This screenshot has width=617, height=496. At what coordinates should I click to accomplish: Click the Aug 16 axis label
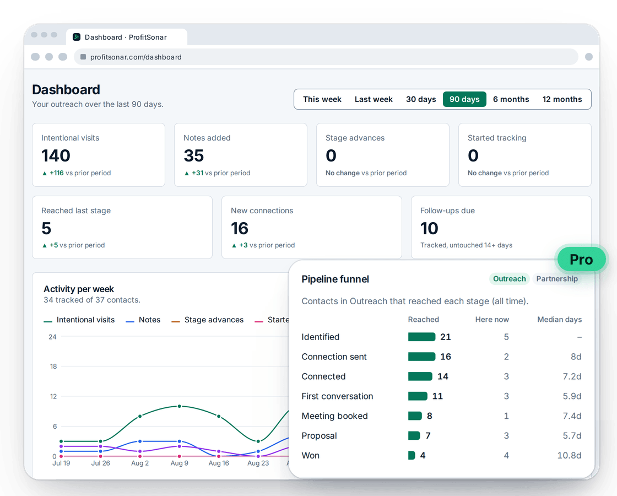tap(219, 463)
